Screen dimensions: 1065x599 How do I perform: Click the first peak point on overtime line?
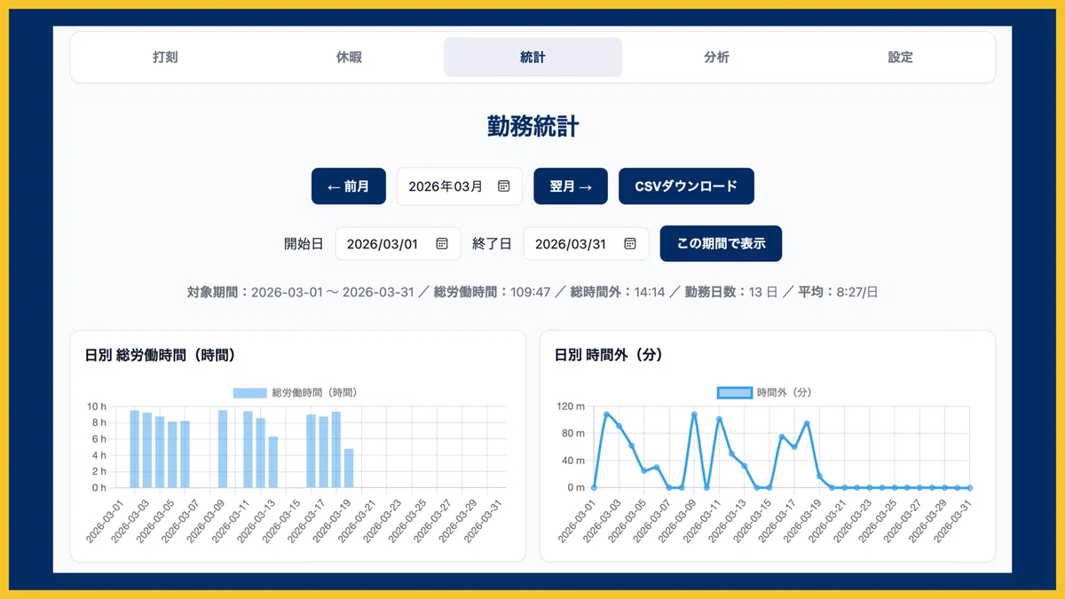click(x=606, y=414)
